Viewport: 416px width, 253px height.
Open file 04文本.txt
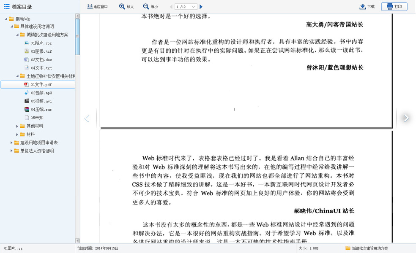41,68
